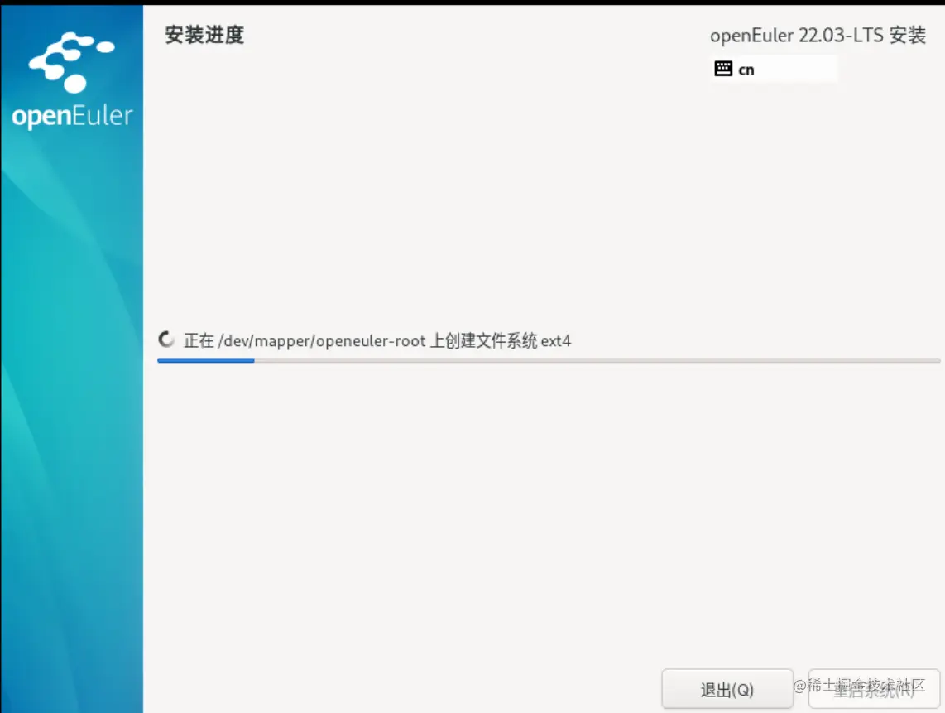Click the loading spinner beside status text
Image resolution: width=945 pixels, height=713 pixels.
(x=166, y=340)
